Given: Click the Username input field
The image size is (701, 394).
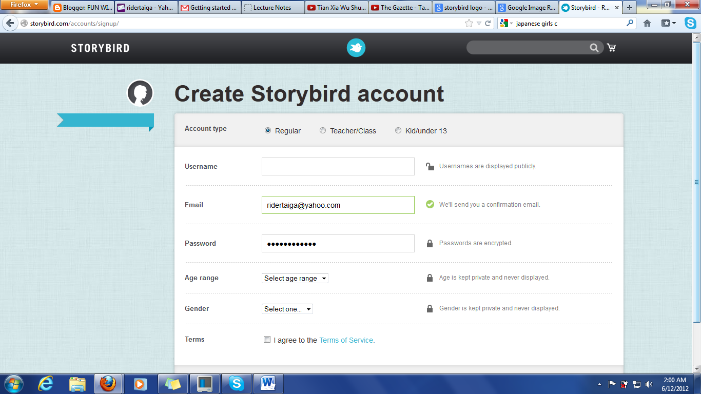Looking at the screenshot, I should (338, 166).
